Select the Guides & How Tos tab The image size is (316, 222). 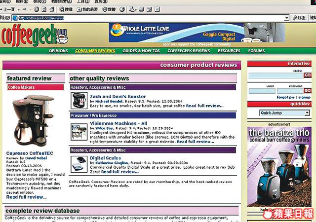pos(141,51)
